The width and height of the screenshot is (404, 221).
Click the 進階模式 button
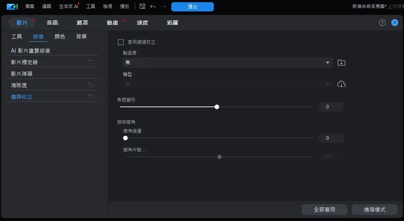[x=375, y=210]
